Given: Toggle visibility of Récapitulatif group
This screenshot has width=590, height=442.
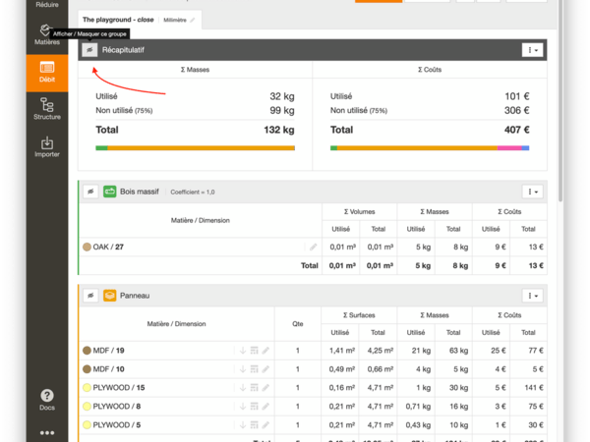Looking at the screenshot, I should (89, 49).
